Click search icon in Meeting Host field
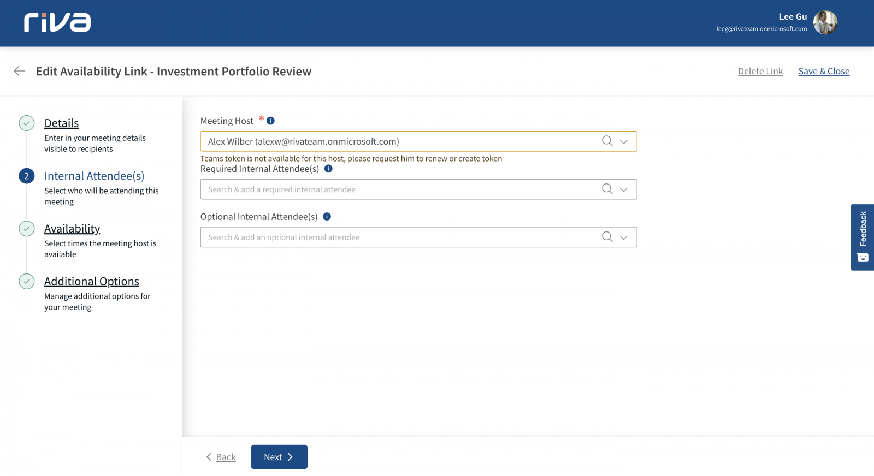This screenshot has height=476, width=874. click(607, 141)
